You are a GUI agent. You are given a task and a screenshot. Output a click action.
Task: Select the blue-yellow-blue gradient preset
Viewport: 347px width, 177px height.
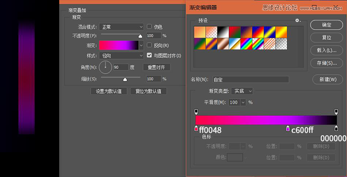(269, 32)
